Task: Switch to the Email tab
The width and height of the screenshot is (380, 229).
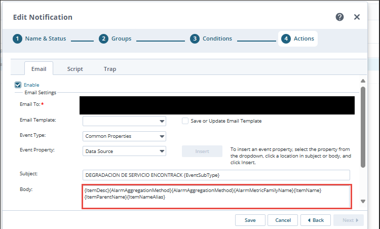Action: click(39, 69)
